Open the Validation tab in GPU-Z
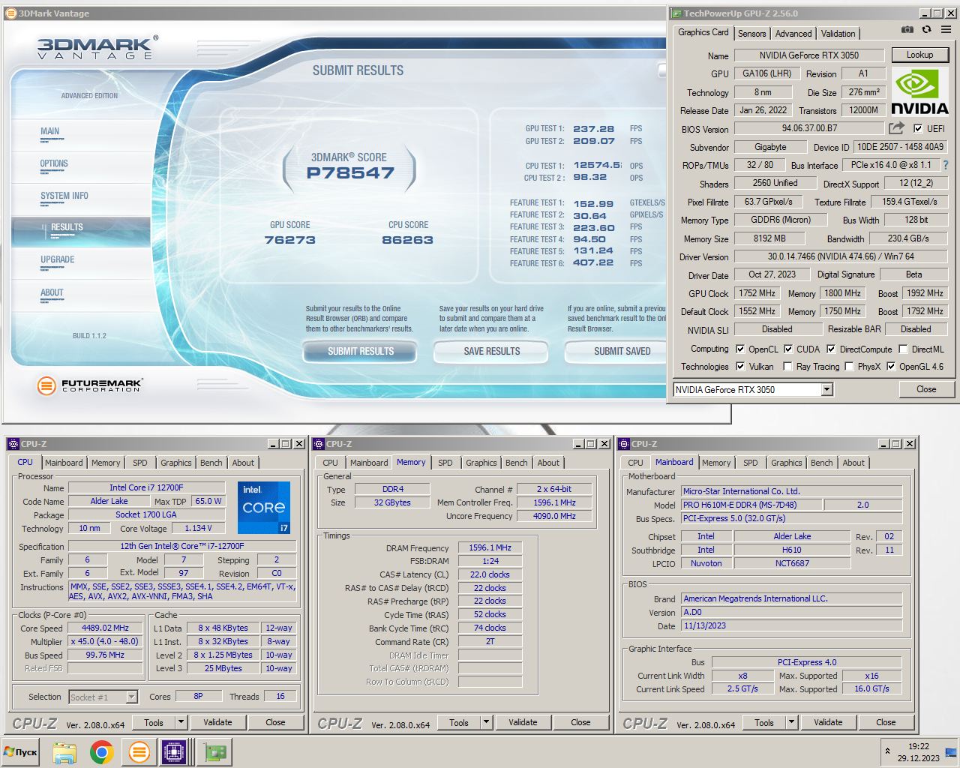Screen dimensions: 960x768 [x=838, y=33]
